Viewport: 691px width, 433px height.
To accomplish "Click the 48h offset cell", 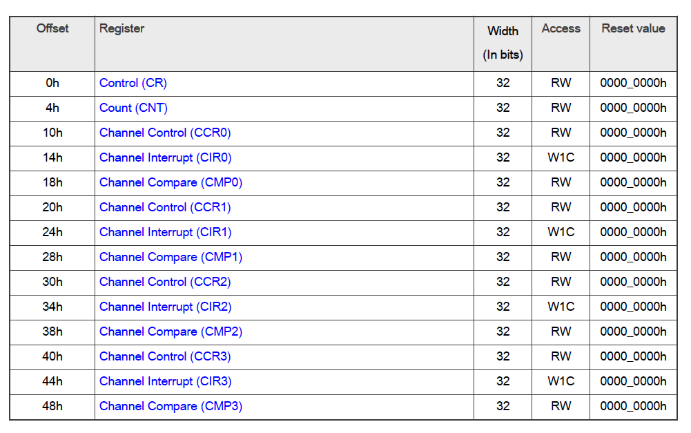I will click(x=52, y=406).
